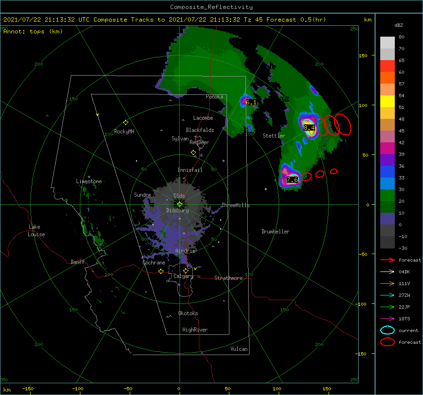Click the Blackfalds city label
Viewport: 423px width, 395px height.
point(200,130)
